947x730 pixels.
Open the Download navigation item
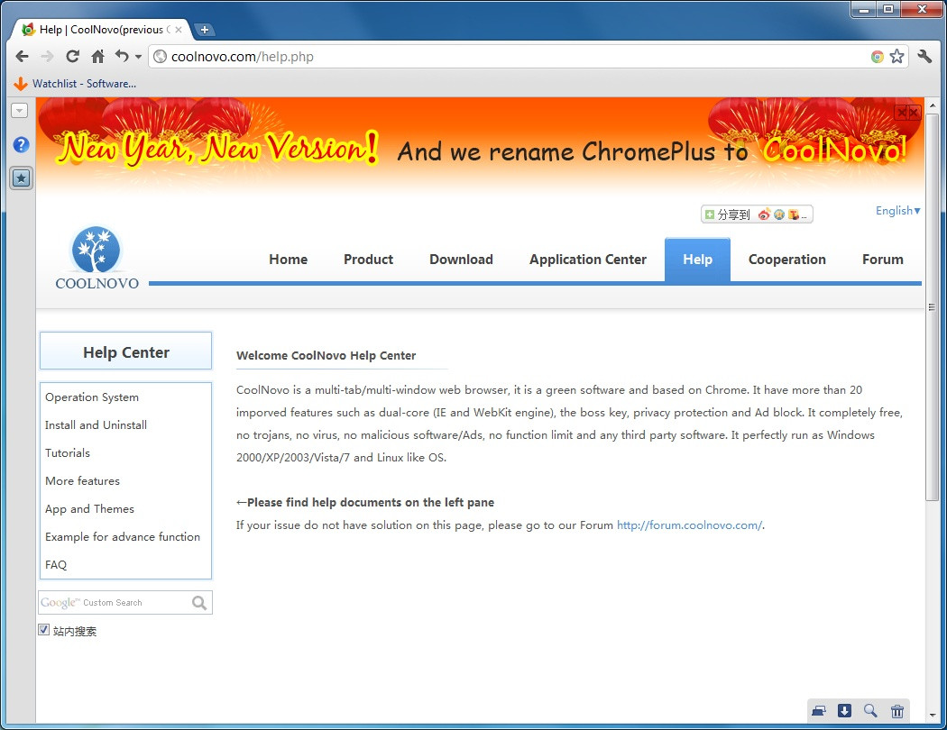[x=462, y=260]
